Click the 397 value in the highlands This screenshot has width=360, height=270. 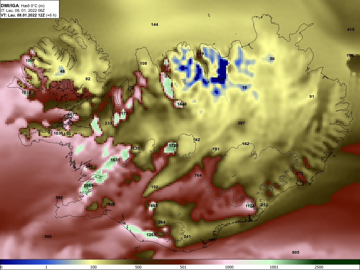[241, 123]
